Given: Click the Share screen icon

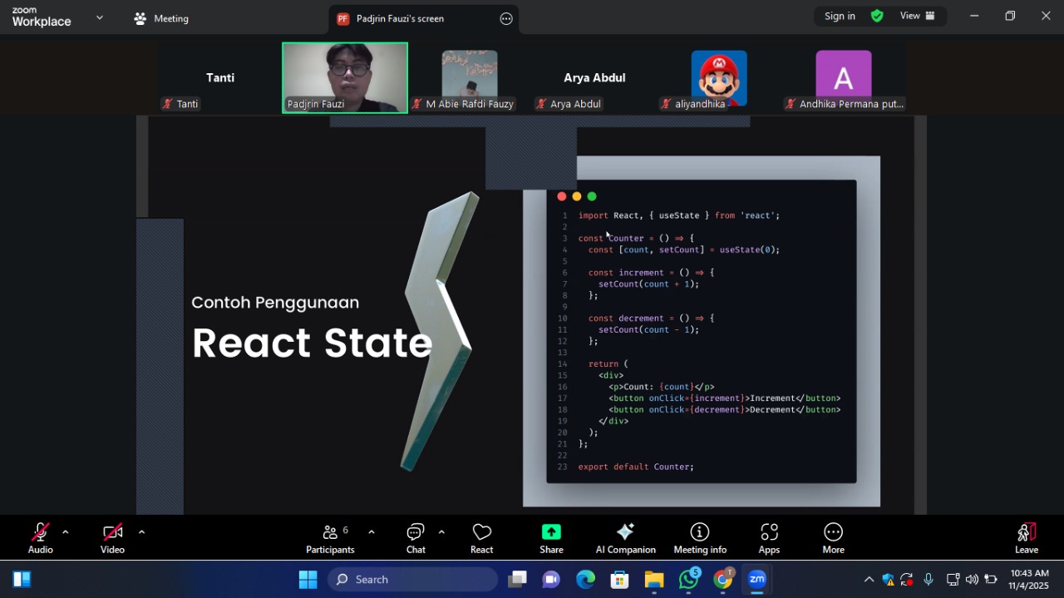Looking at the screenshot, I should [551, 538].
